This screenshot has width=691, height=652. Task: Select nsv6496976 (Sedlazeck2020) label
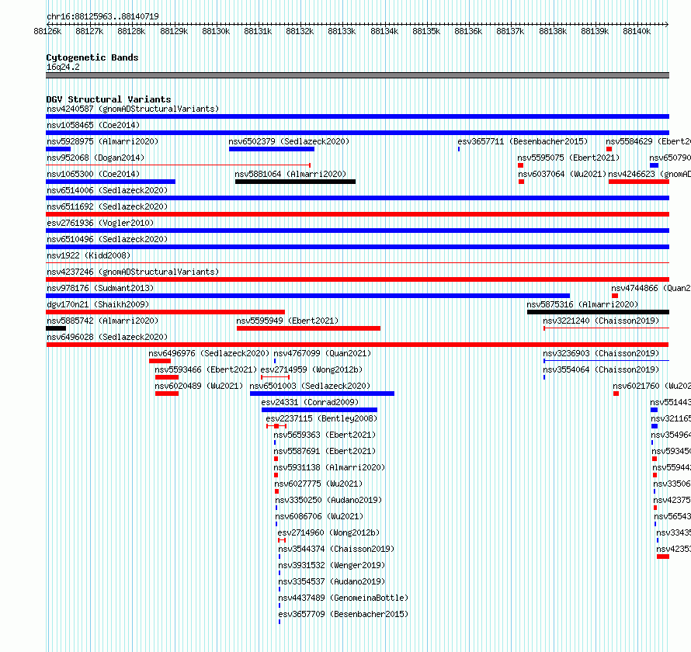point(209,353)
